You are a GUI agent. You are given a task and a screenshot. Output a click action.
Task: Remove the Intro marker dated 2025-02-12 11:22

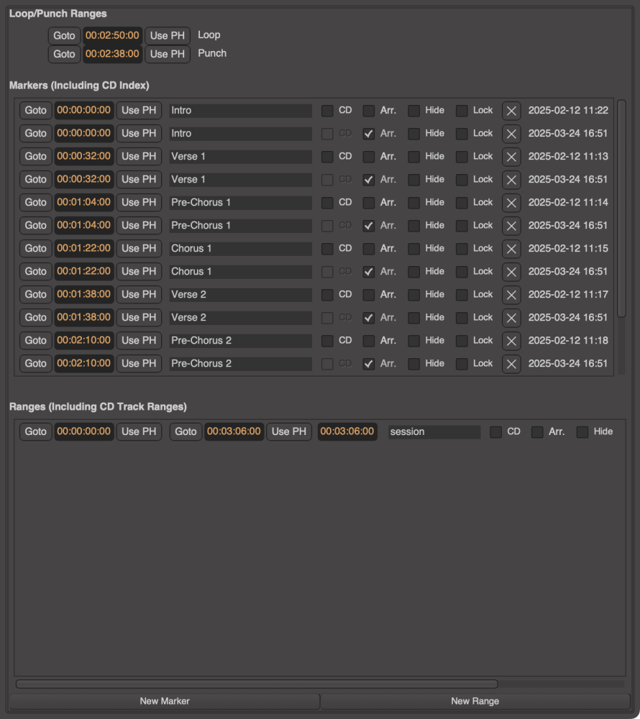[x=511, y=111]
